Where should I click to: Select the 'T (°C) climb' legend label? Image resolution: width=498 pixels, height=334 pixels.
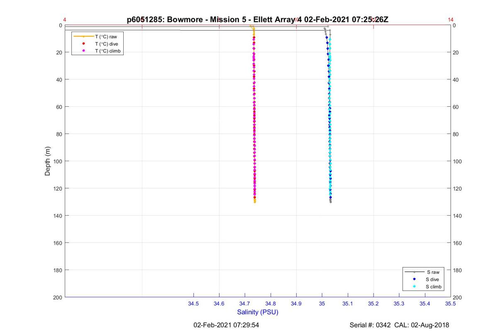(x=107, y=51)
